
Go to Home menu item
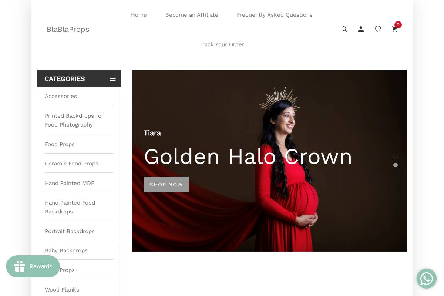139,15
